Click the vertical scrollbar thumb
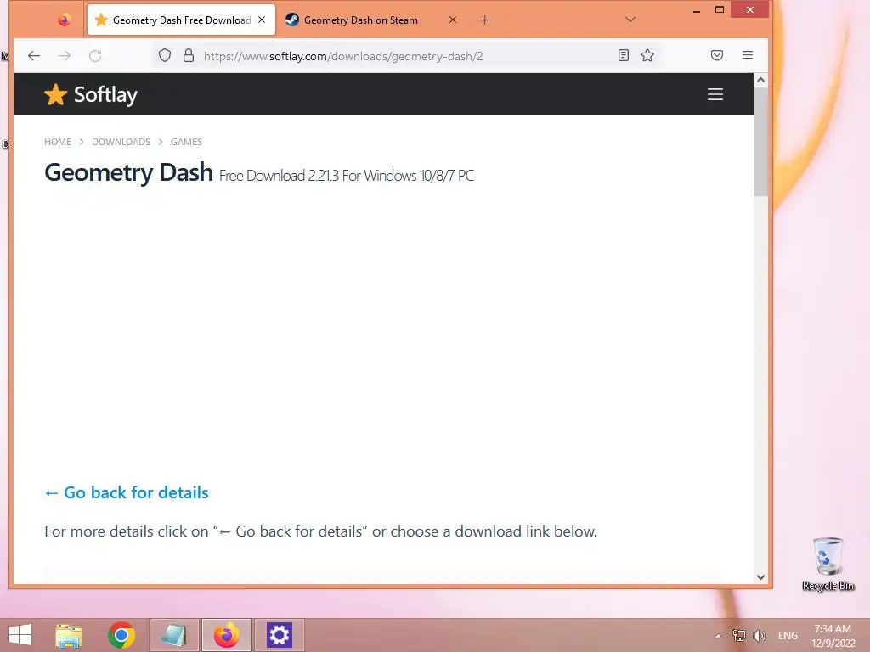This screenshot has height=652, width=870. [x=760, y=142]
